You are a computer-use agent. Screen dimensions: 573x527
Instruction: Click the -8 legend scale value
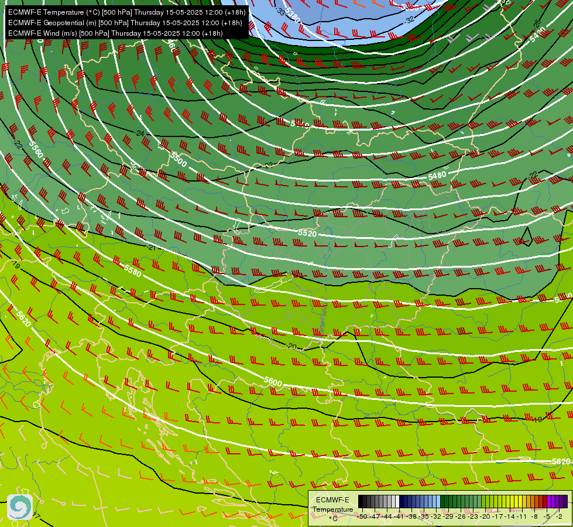(x=534, y=516)
